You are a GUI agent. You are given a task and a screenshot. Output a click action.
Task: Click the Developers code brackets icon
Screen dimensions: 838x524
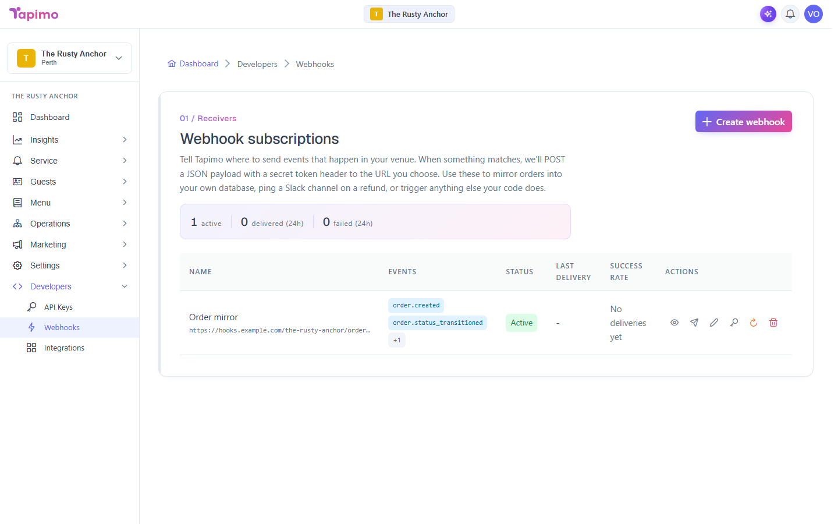(x=17, y=286)
